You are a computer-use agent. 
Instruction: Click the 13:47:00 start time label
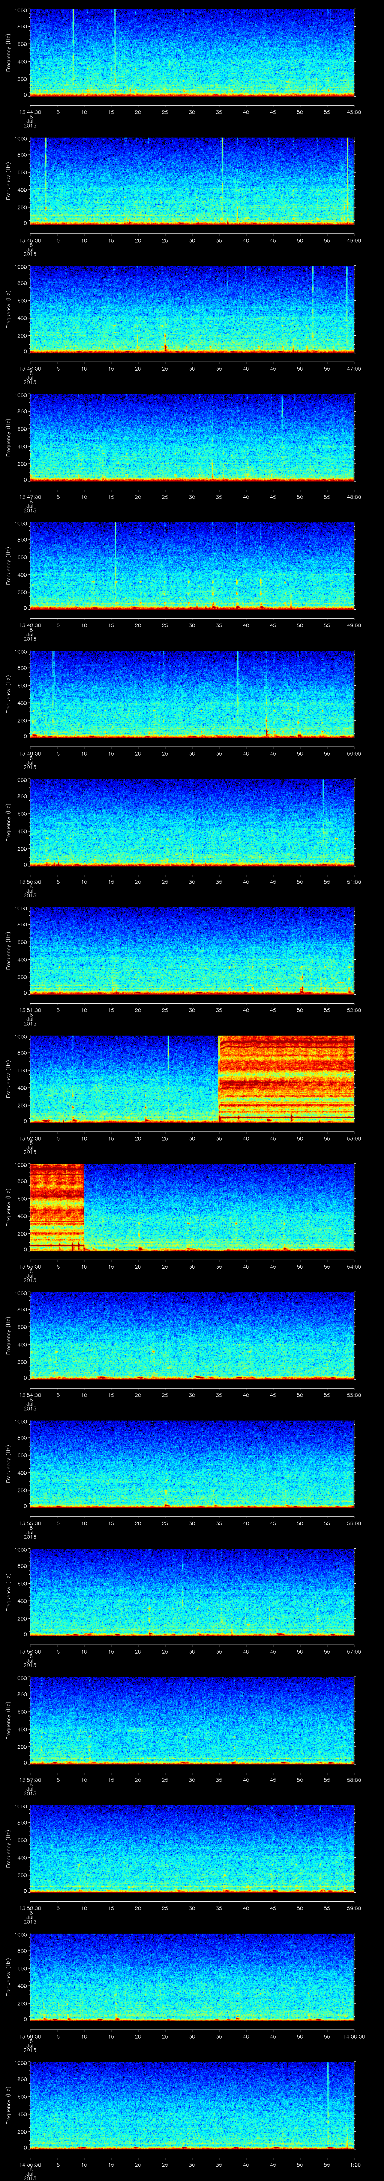pyautogui.click(x=30, y=497)
